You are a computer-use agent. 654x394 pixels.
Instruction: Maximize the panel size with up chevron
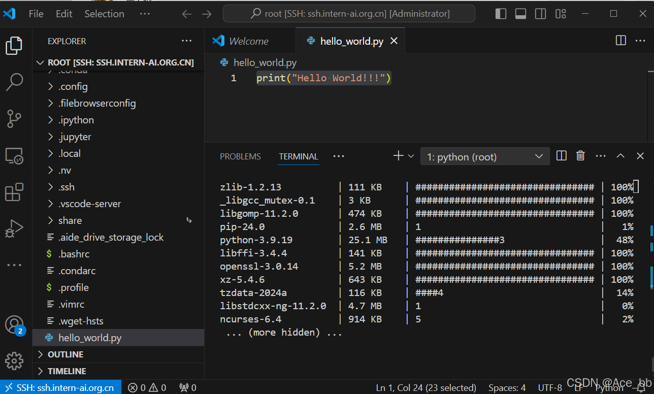tap(620, 156)
